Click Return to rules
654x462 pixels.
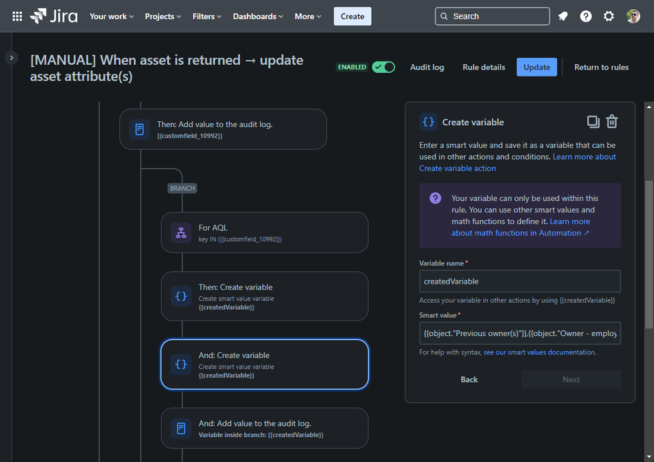[601, 67]
